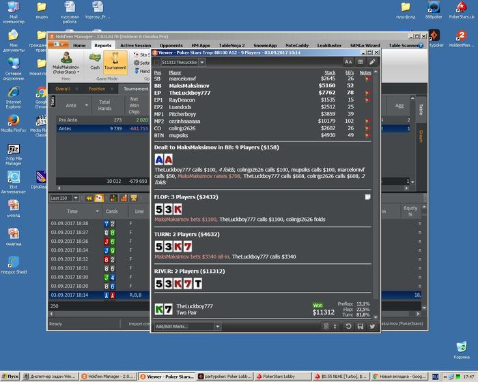Click the colored grid matrix icon in hand toolbar
The image size is (478, 382).
[x=113, y=198]
